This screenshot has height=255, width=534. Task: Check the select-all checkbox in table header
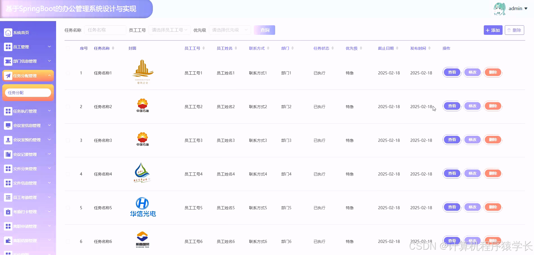pos(68,48)
